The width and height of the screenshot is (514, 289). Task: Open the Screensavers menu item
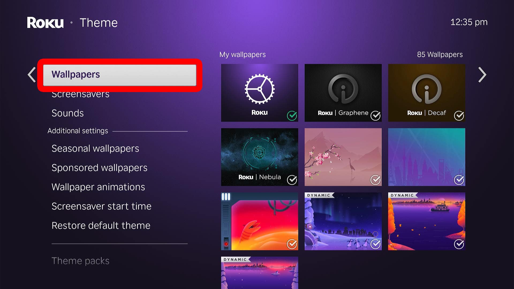pos(80,94)
